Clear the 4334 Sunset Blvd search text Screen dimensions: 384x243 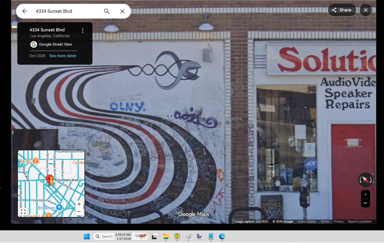(122, 11)
